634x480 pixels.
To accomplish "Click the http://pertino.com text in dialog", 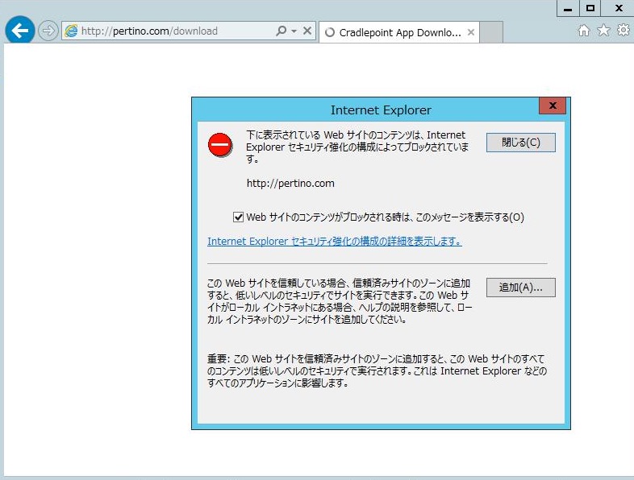I will (x=290, y=184).
